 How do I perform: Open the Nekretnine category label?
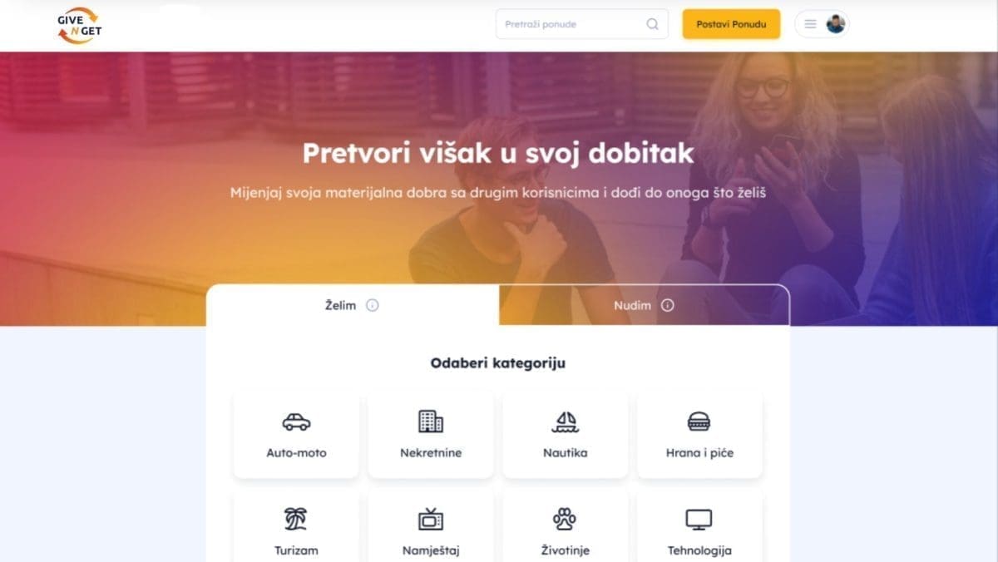point(431,453)
